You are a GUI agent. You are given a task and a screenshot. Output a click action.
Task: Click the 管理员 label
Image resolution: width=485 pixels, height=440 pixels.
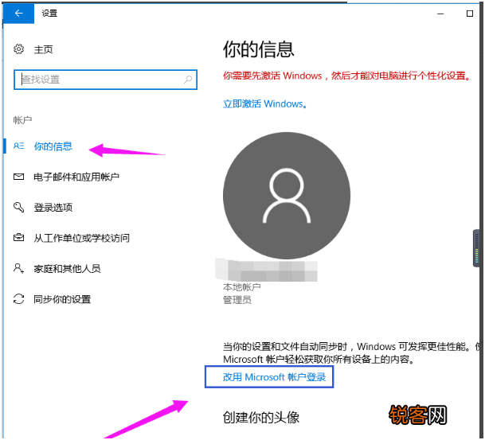[237, 300]
